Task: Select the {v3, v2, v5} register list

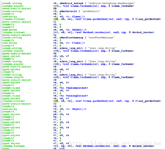Action: coord(64,146)
